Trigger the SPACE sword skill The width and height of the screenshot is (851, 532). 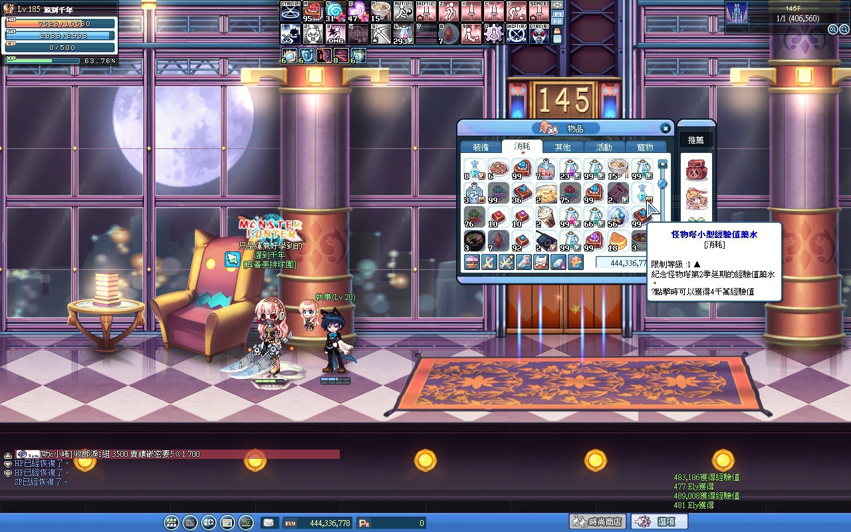[539, 11]
